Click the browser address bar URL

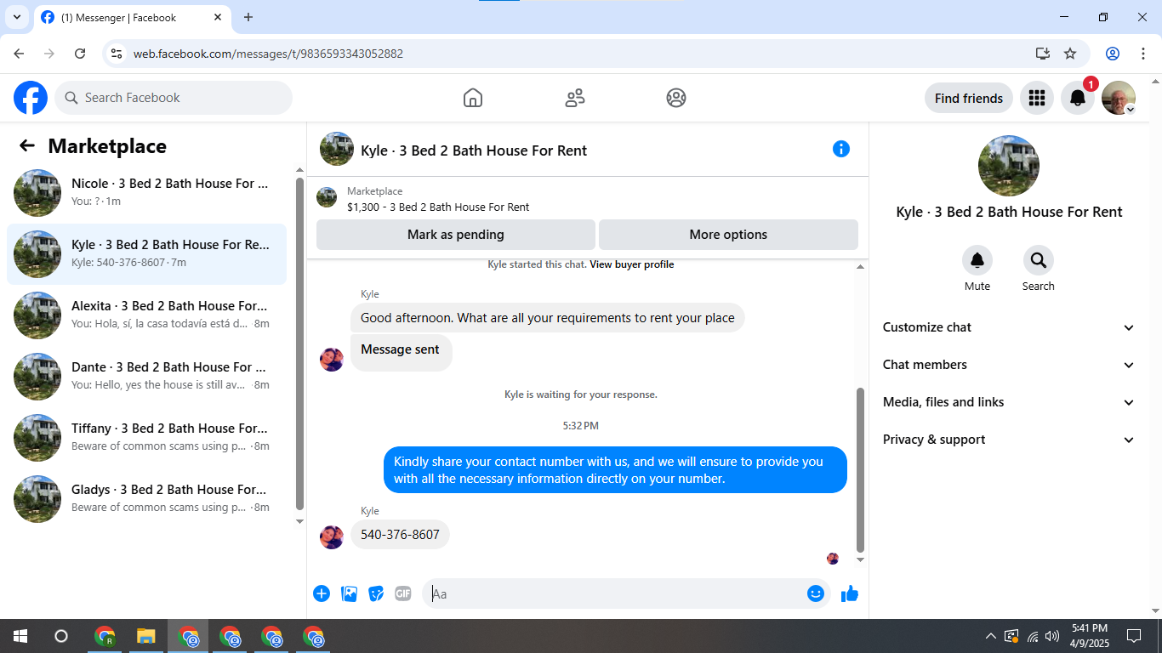pos(268,54)
